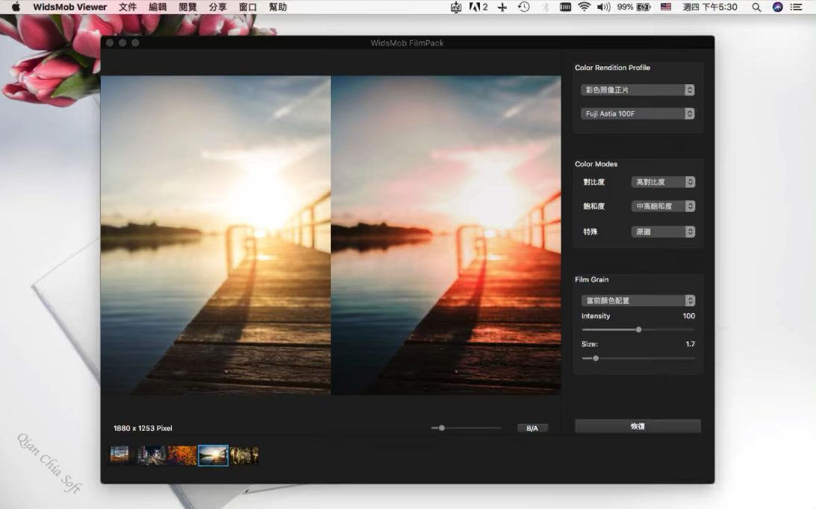Open the 文件 menu

pos(128,7)
